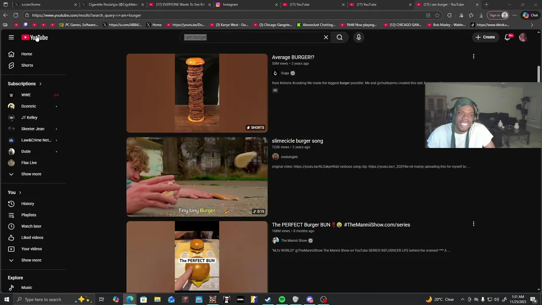Open the slimecicle burger song title
The image size is (542, 305).
point(297,141)
